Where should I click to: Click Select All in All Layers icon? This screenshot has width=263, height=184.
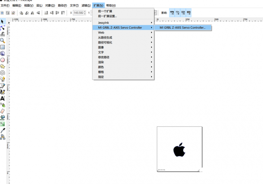click(x=8, y=13)
